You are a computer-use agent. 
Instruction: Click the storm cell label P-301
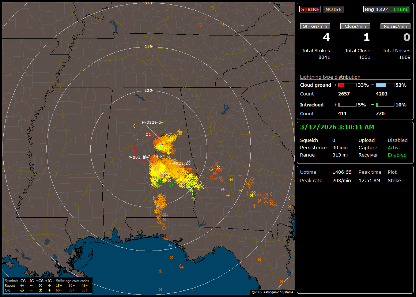(x=134, y=157)
